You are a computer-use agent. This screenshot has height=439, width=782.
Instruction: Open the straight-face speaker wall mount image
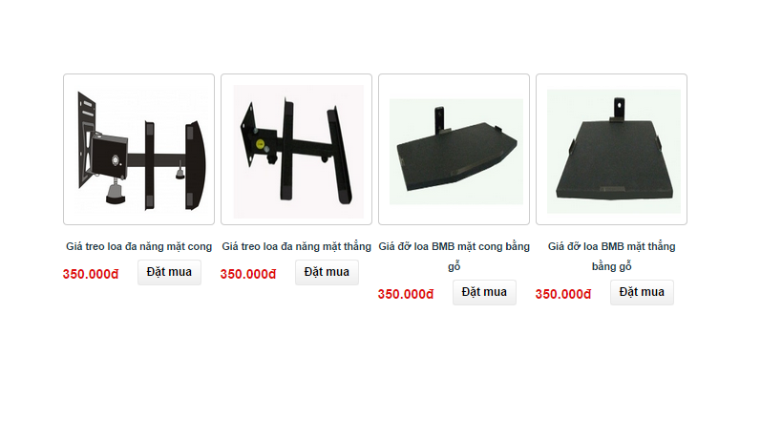[x=296, y=150]
